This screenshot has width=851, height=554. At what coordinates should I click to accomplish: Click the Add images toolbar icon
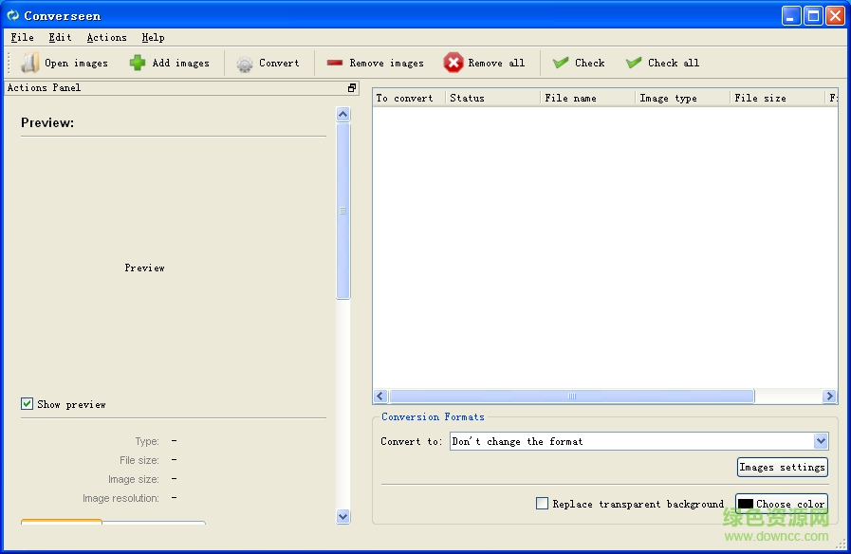coord(169,63)
